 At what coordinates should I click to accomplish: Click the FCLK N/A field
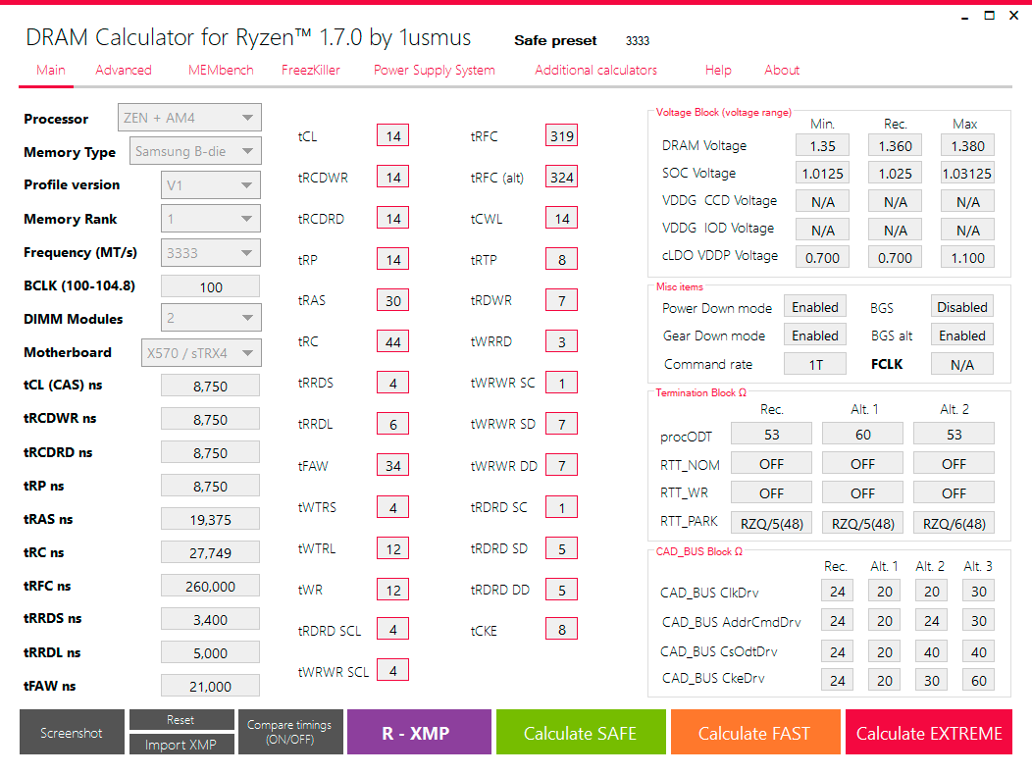pos(962,364)
